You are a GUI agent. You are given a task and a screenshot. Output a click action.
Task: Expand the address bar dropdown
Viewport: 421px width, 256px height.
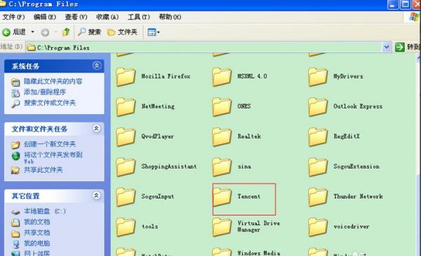click(387, 48)
